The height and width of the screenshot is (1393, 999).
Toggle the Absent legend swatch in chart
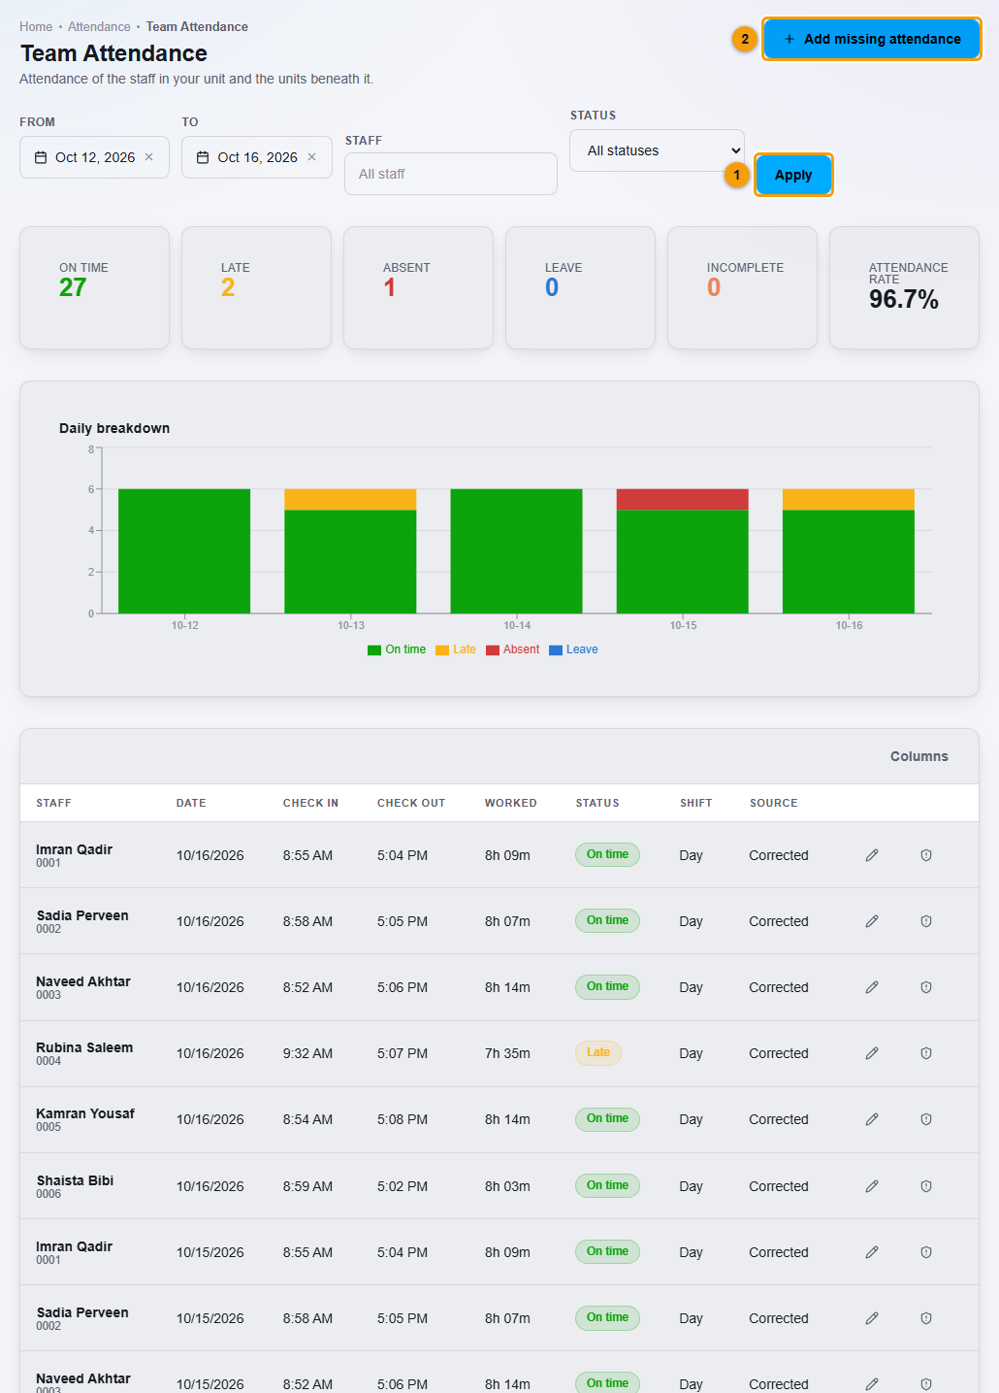pos(493,650)
